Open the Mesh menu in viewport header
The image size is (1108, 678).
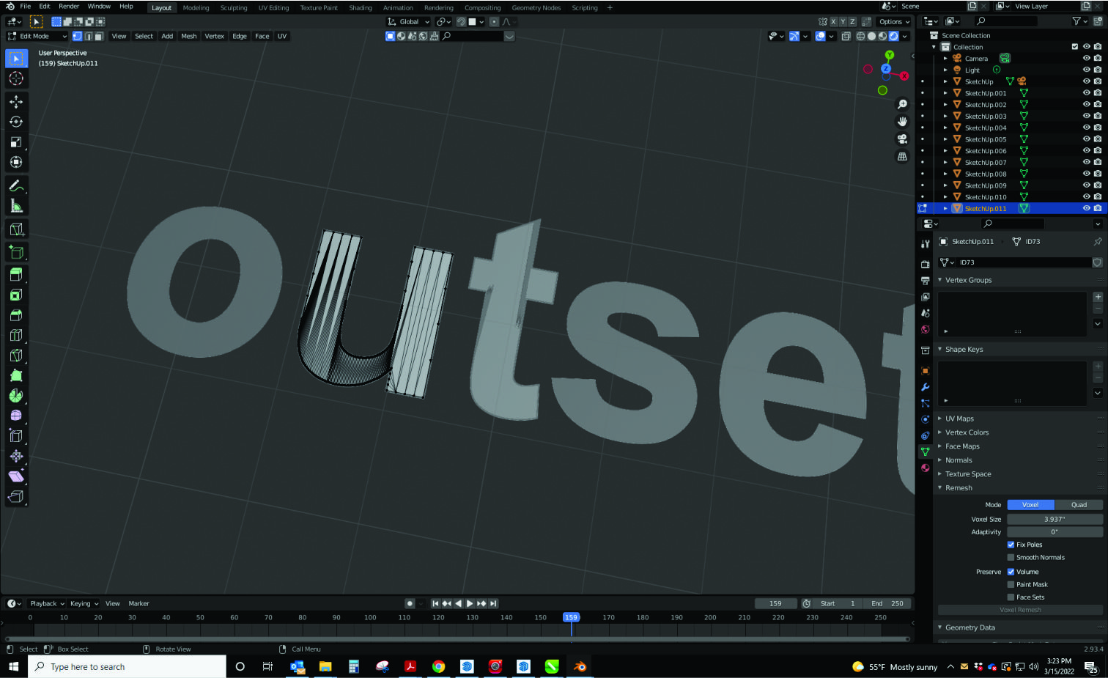click(189, 36)
